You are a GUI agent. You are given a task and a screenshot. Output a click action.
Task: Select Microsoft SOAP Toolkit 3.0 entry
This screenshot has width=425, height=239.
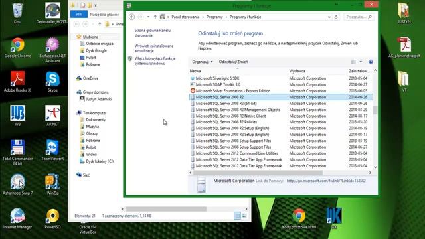[280, 84]
